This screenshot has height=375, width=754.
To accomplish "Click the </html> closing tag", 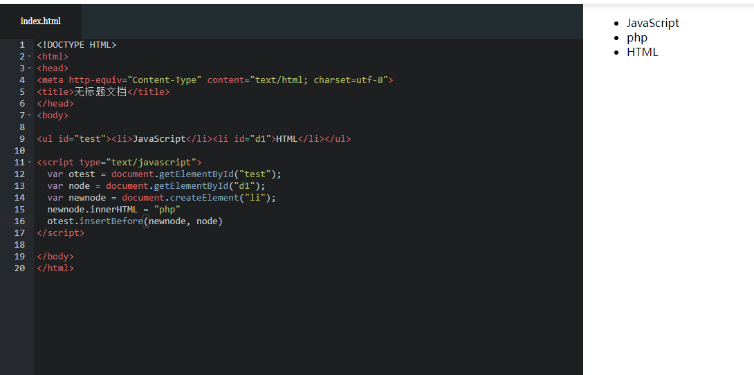I will [55, 268].
